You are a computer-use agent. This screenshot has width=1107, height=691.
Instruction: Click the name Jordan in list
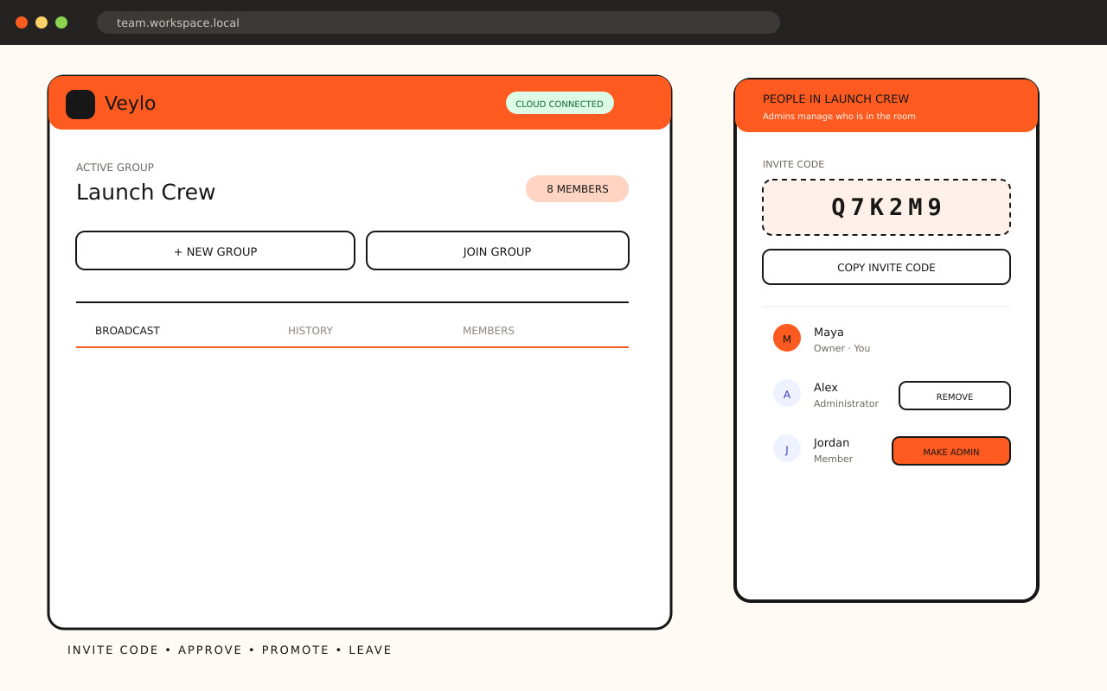[831, 442]
